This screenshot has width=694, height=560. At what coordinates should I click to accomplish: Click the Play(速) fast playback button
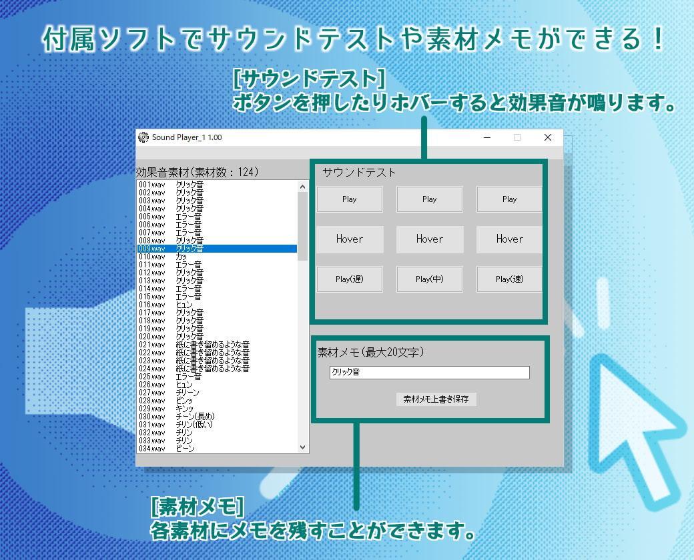point(509,279)
